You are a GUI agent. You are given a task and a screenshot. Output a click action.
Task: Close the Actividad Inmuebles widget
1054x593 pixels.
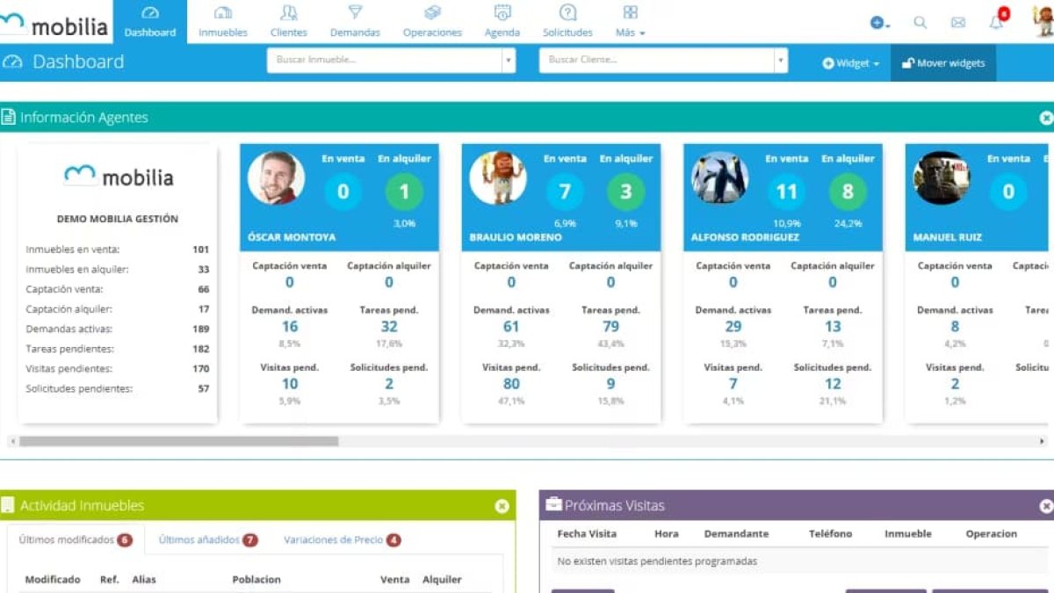(502, 506)
